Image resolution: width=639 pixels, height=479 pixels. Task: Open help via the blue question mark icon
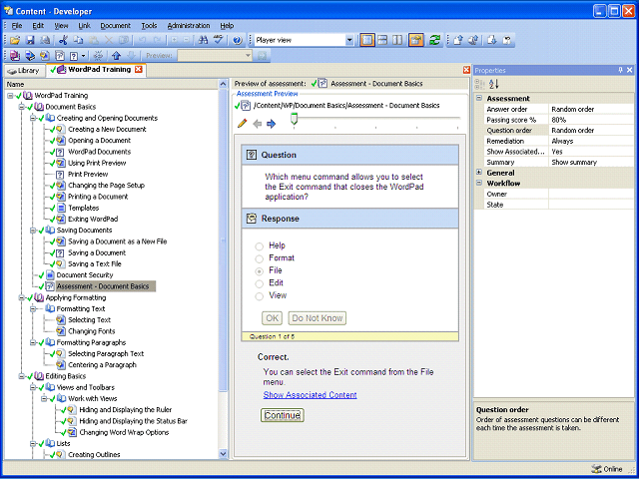click(x=238, y=40)
